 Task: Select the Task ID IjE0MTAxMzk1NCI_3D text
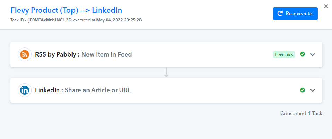click(x=50, y=20)
